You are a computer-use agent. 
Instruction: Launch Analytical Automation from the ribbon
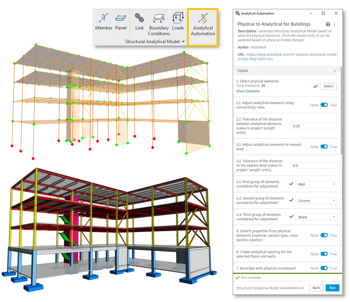[x=203, y=24]
